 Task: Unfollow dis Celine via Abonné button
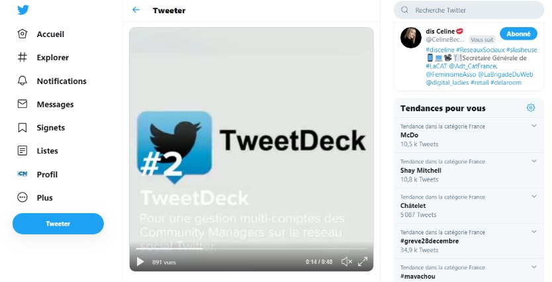pyautogui.click(x=518, y=34)
